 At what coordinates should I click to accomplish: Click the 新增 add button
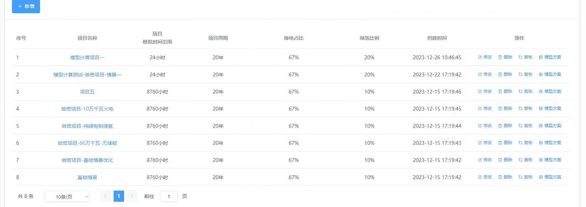[x=26, y=6]
